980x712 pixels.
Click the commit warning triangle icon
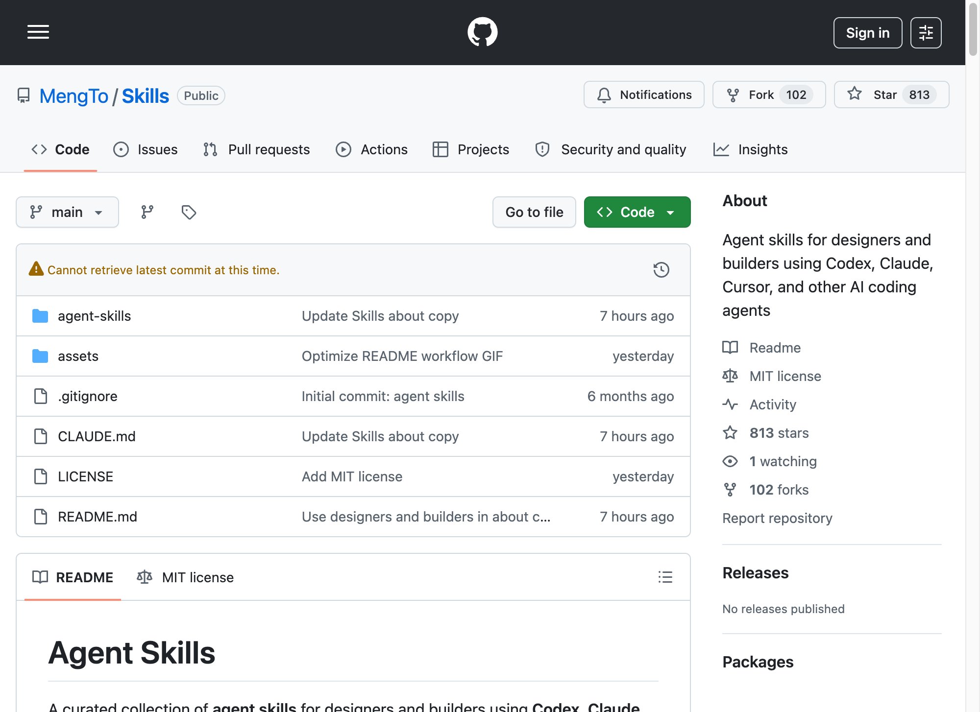click(x=36, y=269)
